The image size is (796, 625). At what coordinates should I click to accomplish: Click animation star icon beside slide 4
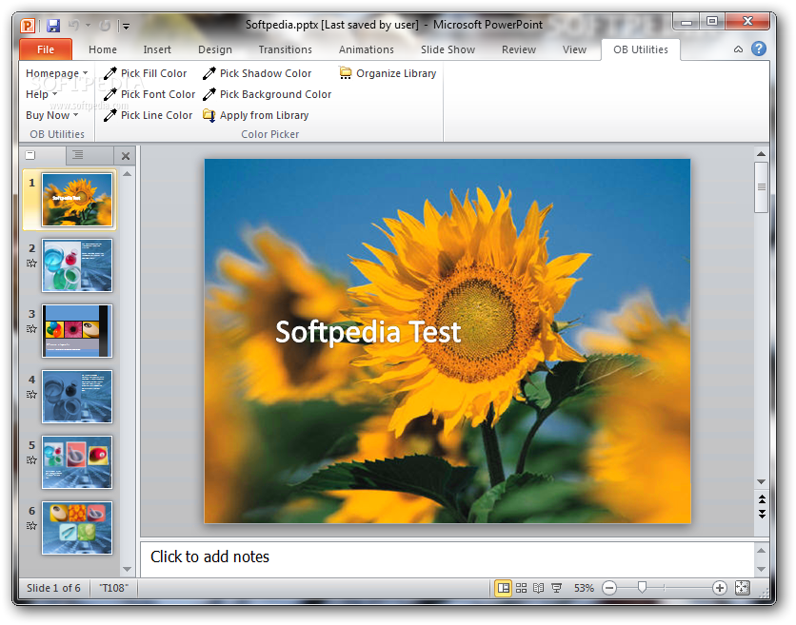tap(31, 394)
